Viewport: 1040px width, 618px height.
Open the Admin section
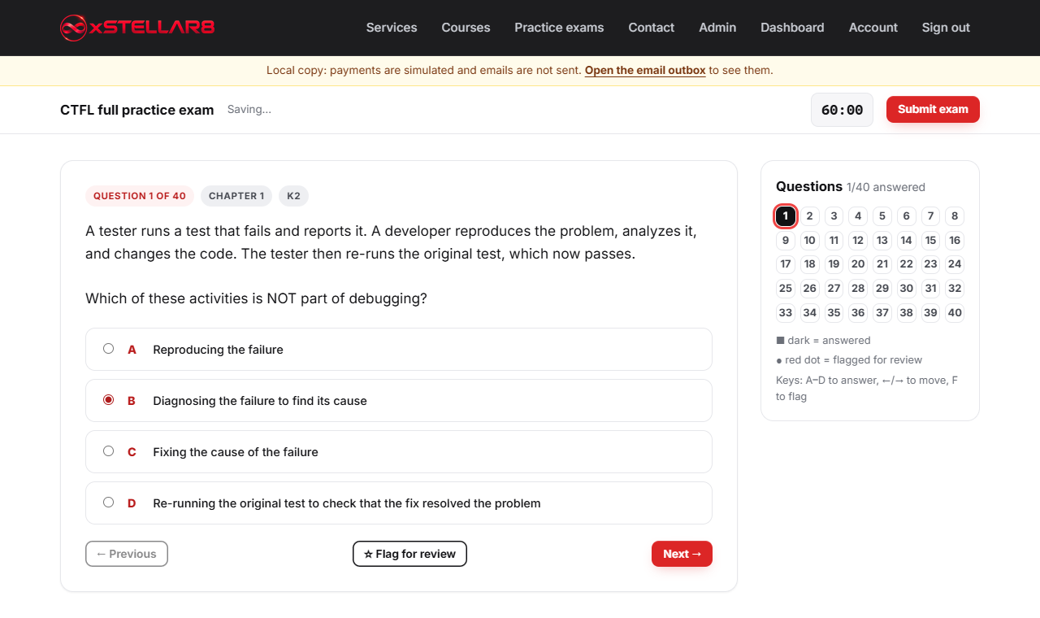717,28
